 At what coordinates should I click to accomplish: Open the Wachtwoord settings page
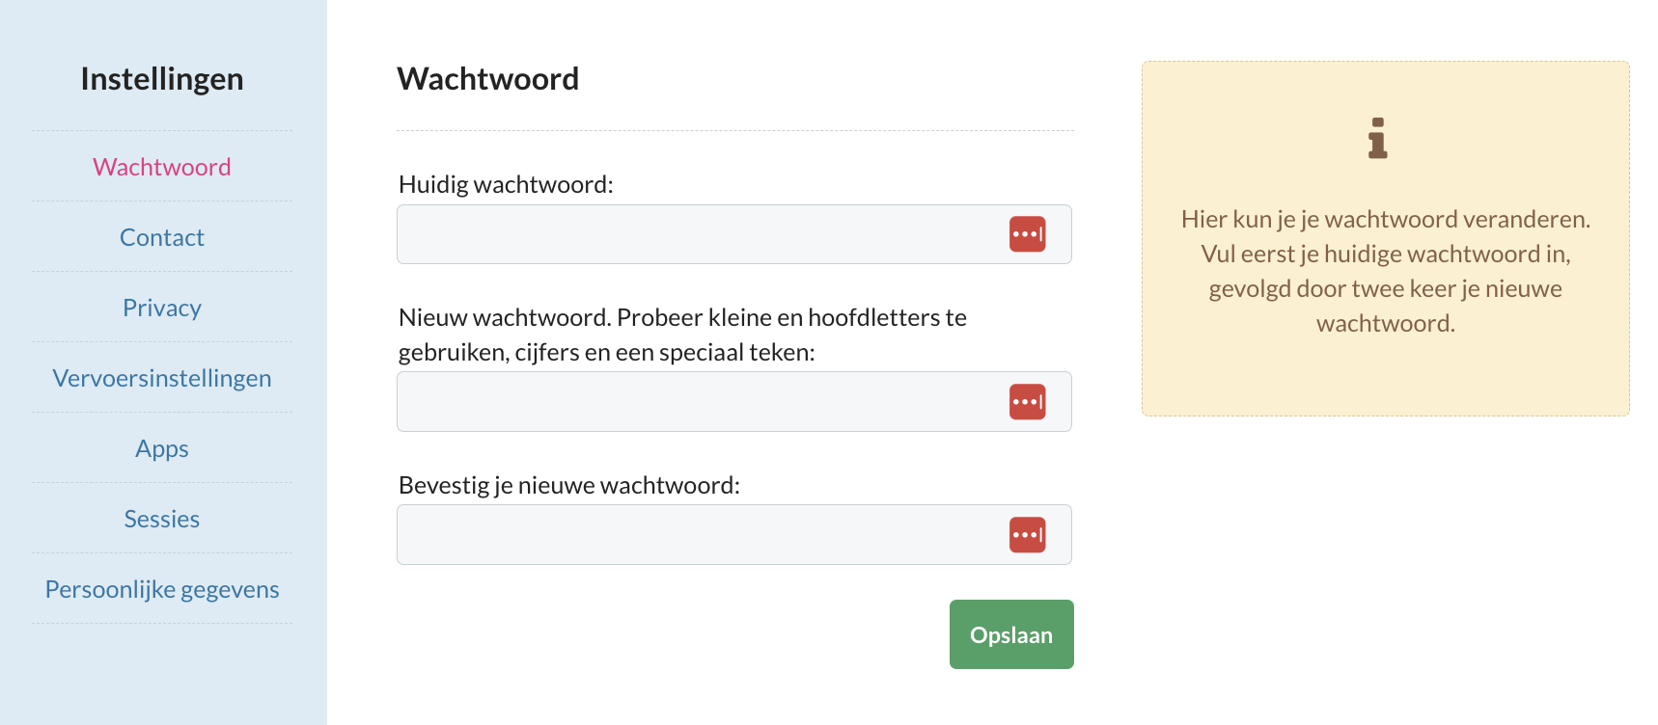coord(162,167)
